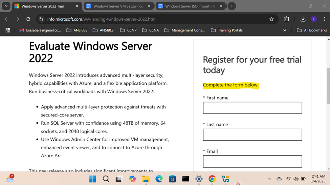The image size is (330, 185).
Task: Open the battery status tray icon
Action: pos(303,179)
